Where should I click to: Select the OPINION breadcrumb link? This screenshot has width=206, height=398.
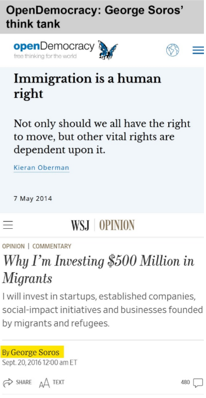(13, 246)
